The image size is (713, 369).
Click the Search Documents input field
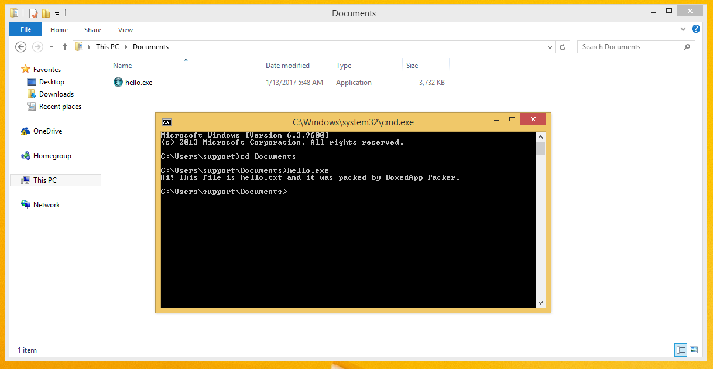629,47
